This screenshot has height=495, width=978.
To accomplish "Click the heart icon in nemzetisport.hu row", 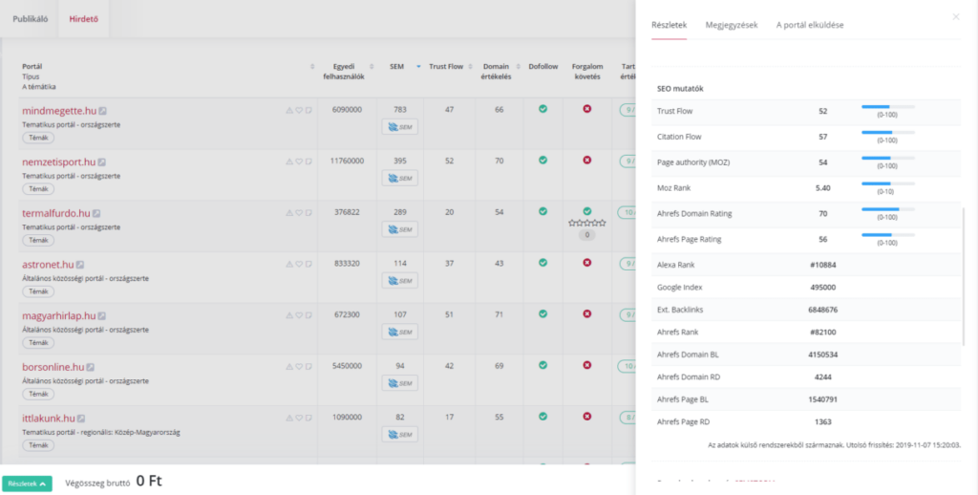I will pyautogui.click(x=298, y=161).
